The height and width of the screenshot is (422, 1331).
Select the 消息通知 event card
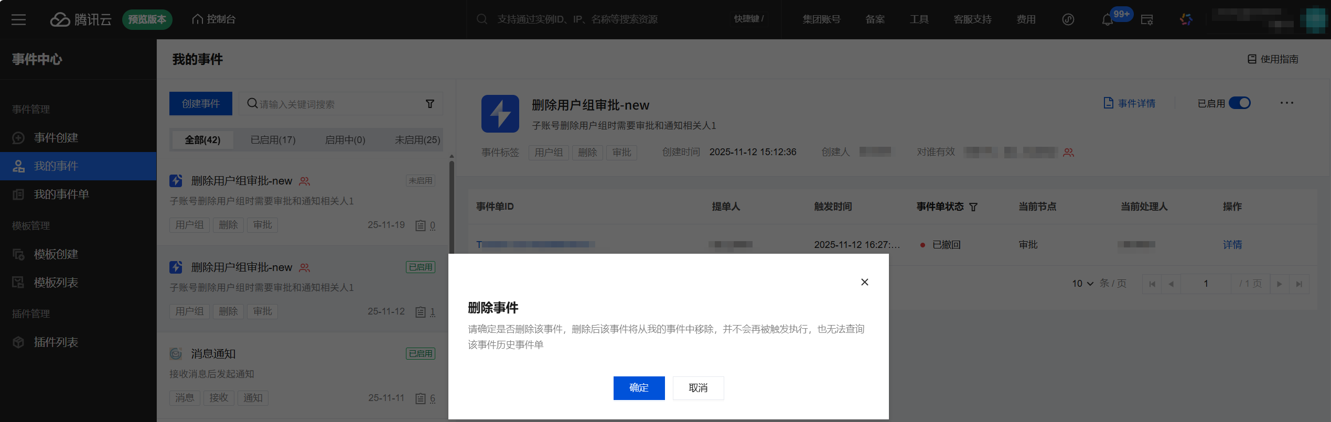[x=303, y=376]
